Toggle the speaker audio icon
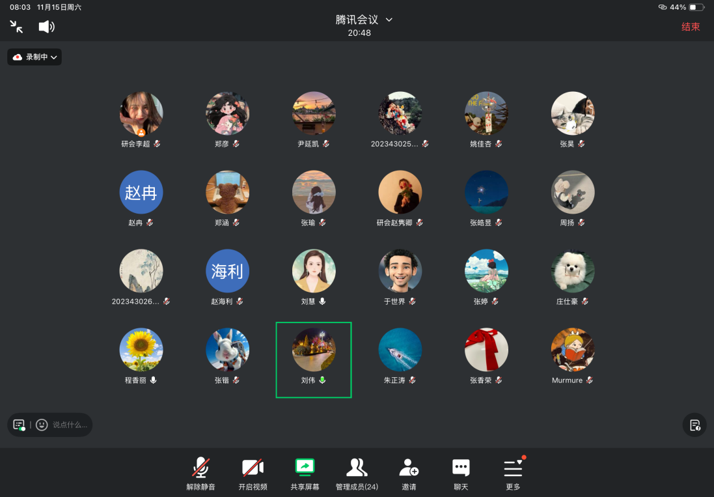714x497 pixels. pos(46,27)
